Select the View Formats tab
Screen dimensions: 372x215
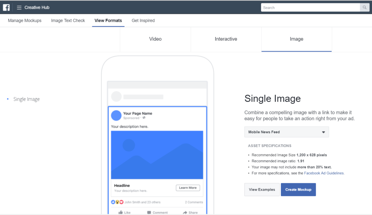coord(108,20)
